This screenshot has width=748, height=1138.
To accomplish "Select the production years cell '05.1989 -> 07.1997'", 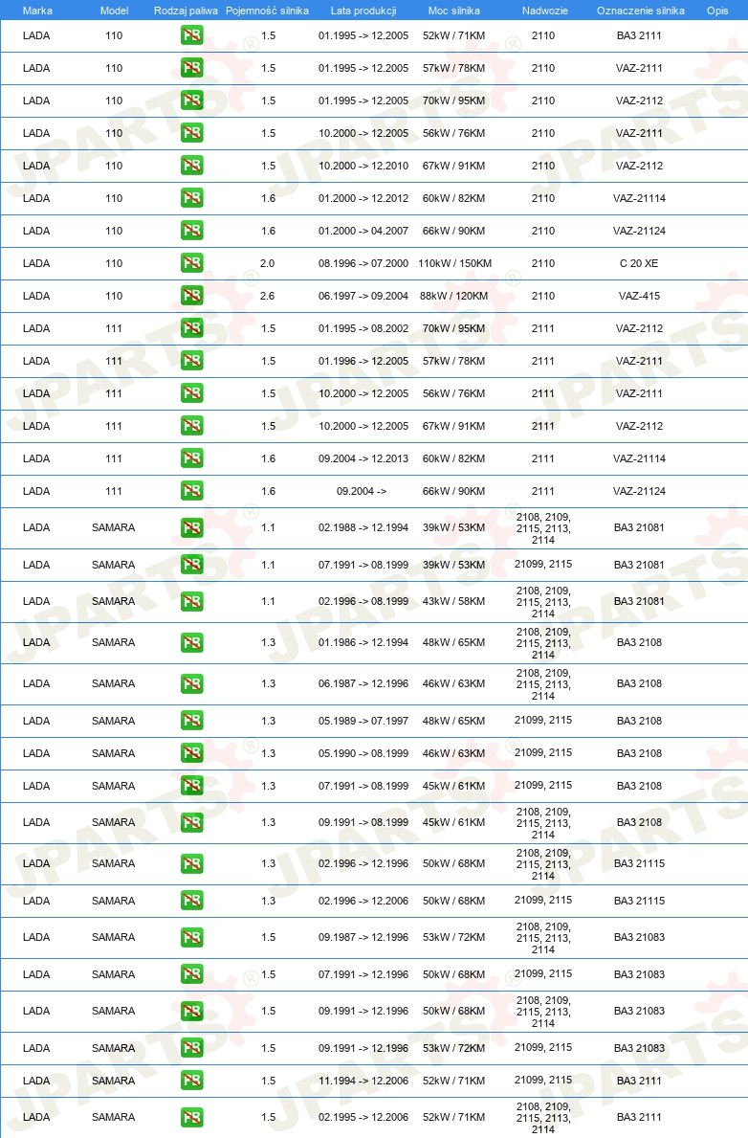I will pos(363,722).
